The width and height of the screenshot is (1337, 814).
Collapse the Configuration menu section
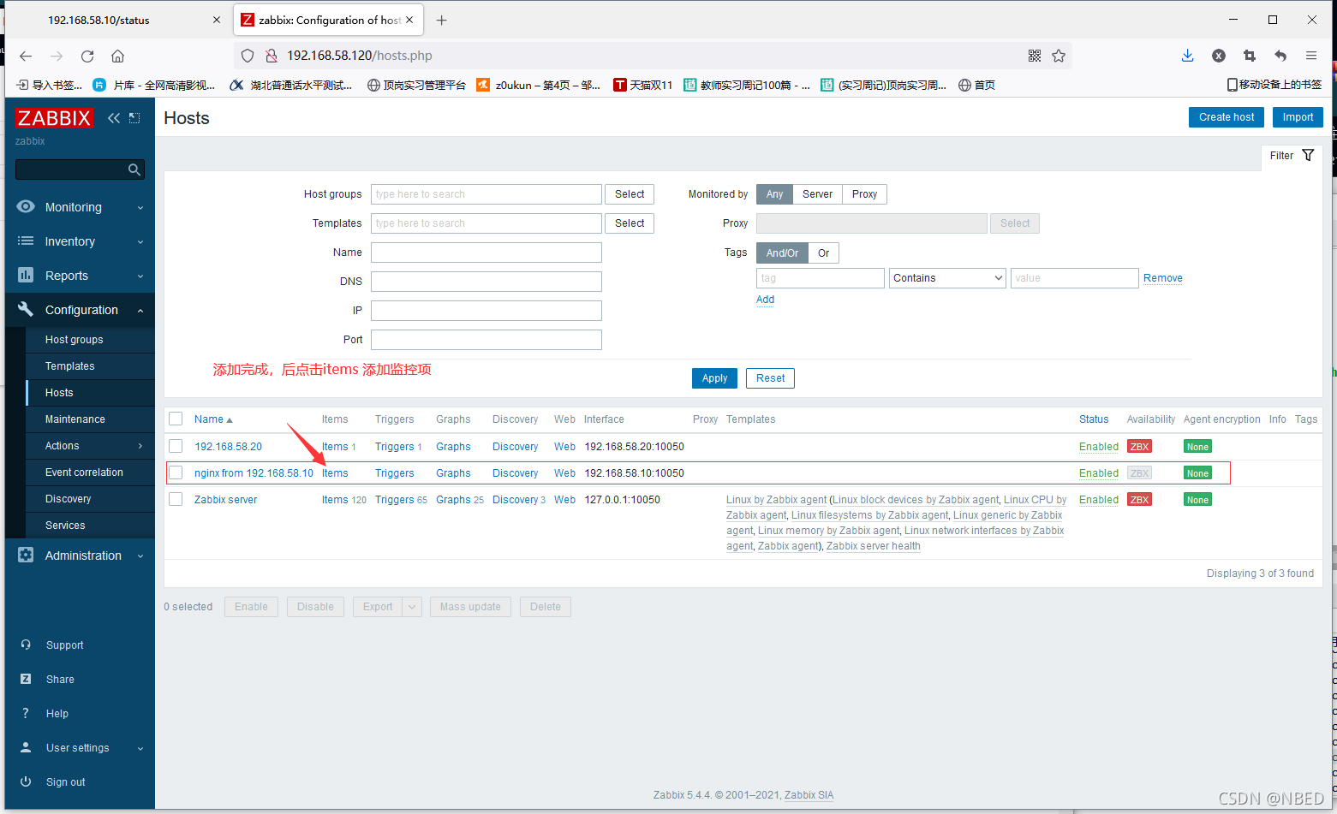pyautogui.click(x=140, y=310)
